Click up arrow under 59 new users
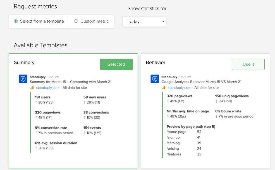Screen dimensions: 275x170 [x=85, y=102]
